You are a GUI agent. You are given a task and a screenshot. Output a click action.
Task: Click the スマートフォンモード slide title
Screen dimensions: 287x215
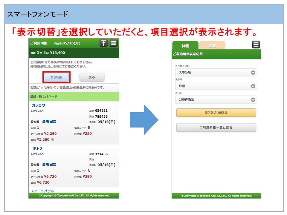coord(38,14)
